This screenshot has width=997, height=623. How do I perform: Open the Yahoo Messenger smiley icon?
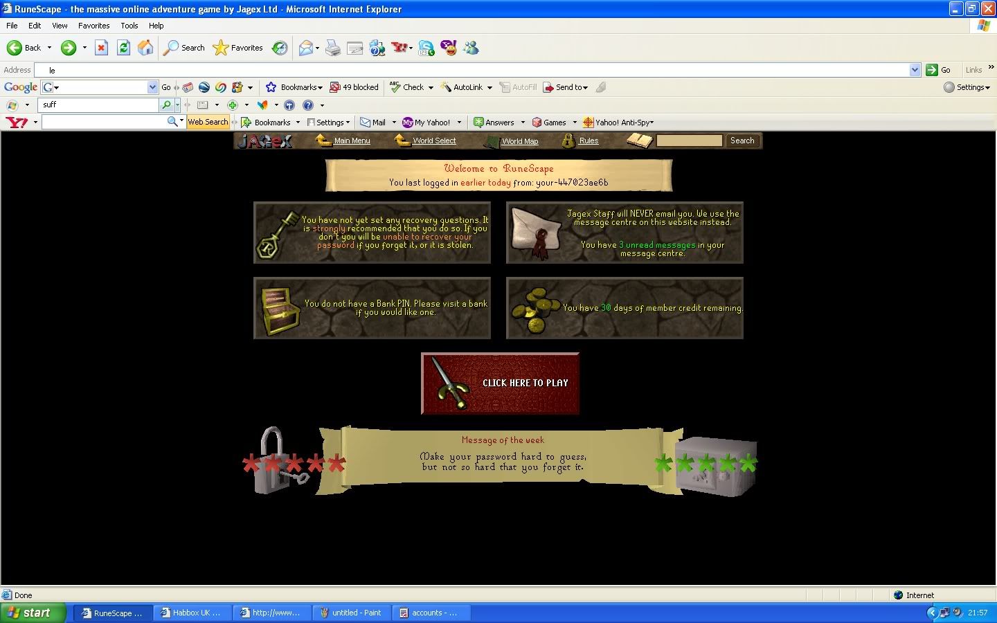(449, 48)
